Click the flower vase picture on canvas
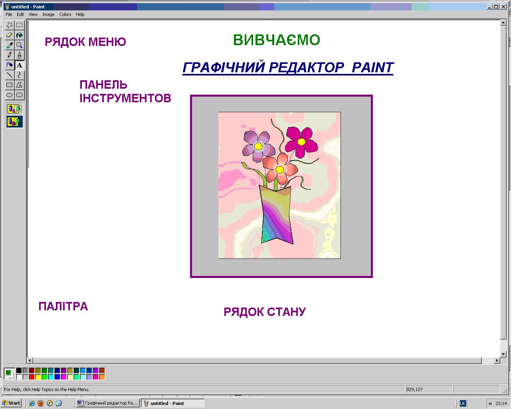 [x=279, y=185]
